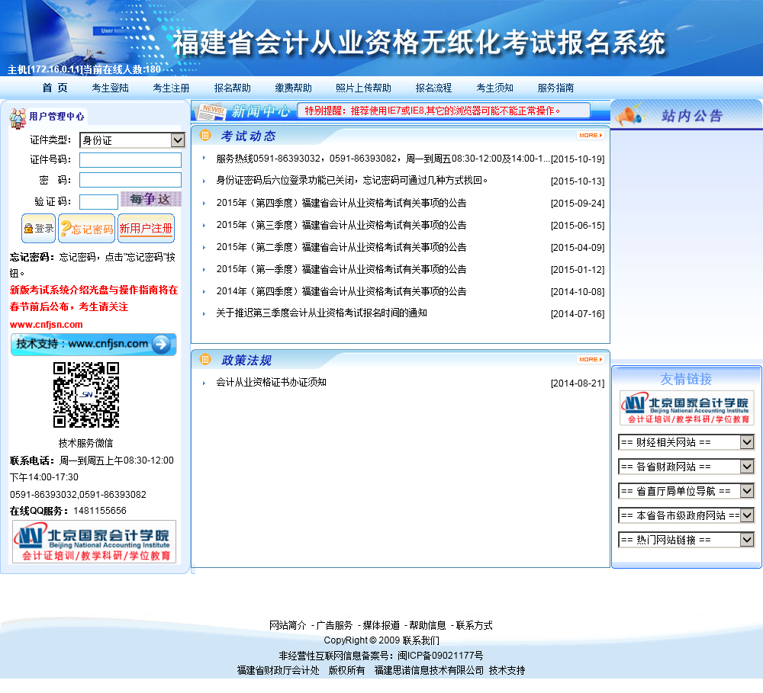Viewport: 763px width, 693px height.
Task: Open 2015年第二季度 exam announcement
Action: tap(341, 247)
